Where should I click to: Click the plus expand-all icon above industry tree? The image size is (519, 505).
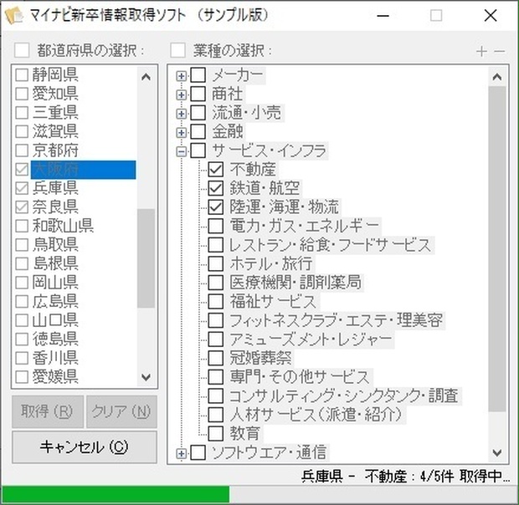tap(481, 51)
